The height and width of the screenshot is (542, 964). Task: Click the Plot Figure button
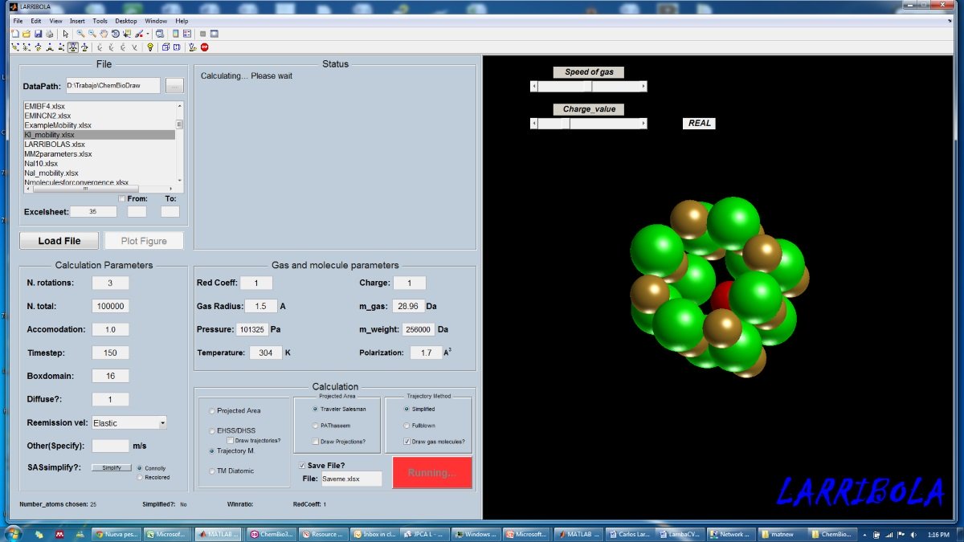tap(144, 241)
